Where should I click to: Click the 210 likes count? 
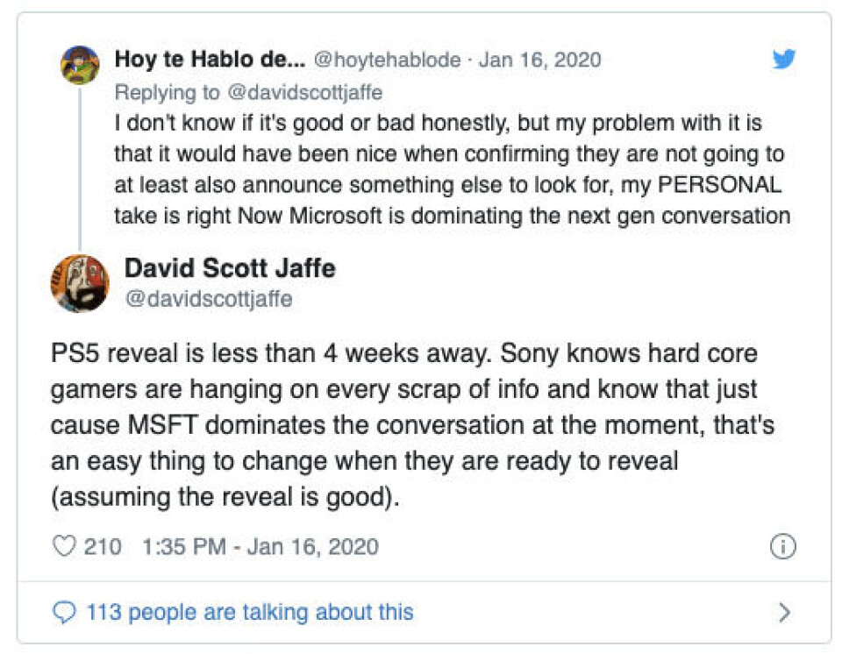pos(103,547)
